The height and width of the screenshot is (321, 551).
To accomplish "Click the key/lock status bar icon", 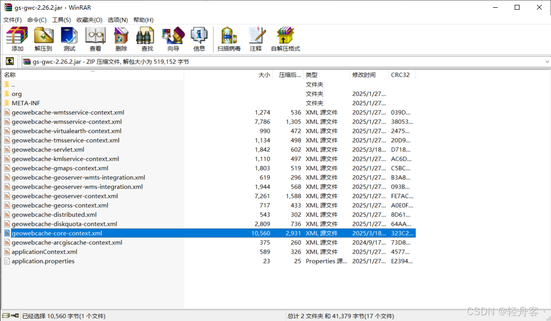I will pyautogui.click(x=15, y=316).
